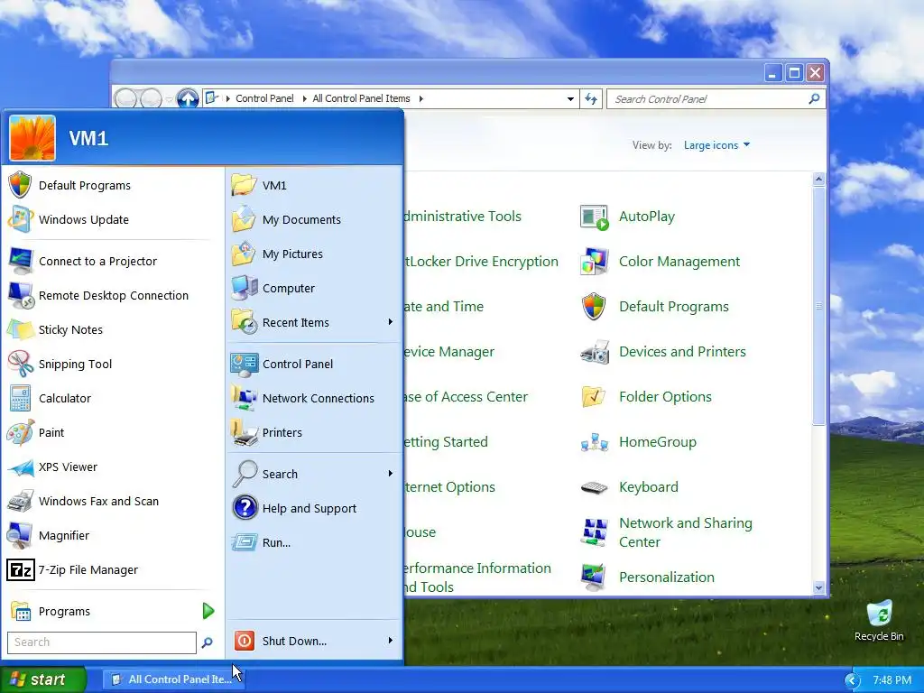924x693 pixels.
Task: Open the Administrative Tools link
Action: (x=463, y=217)
